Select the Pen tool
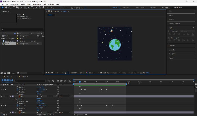This screenshot has width=197, height=116. [29, 8]
